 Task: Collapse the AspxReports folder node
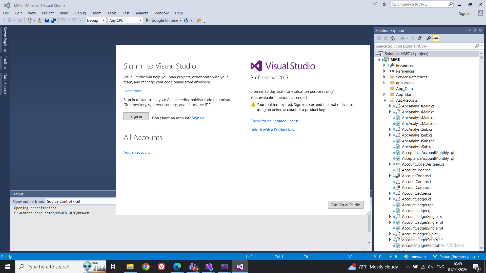tap(384, 100)
